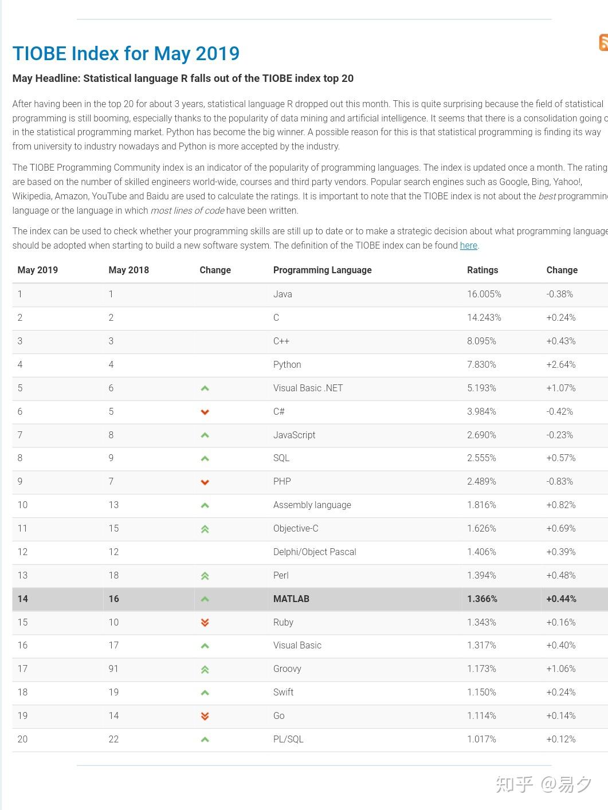
Task: Click the TIOBE Index for May 2019 heading
Action: [x=126, y=54]
